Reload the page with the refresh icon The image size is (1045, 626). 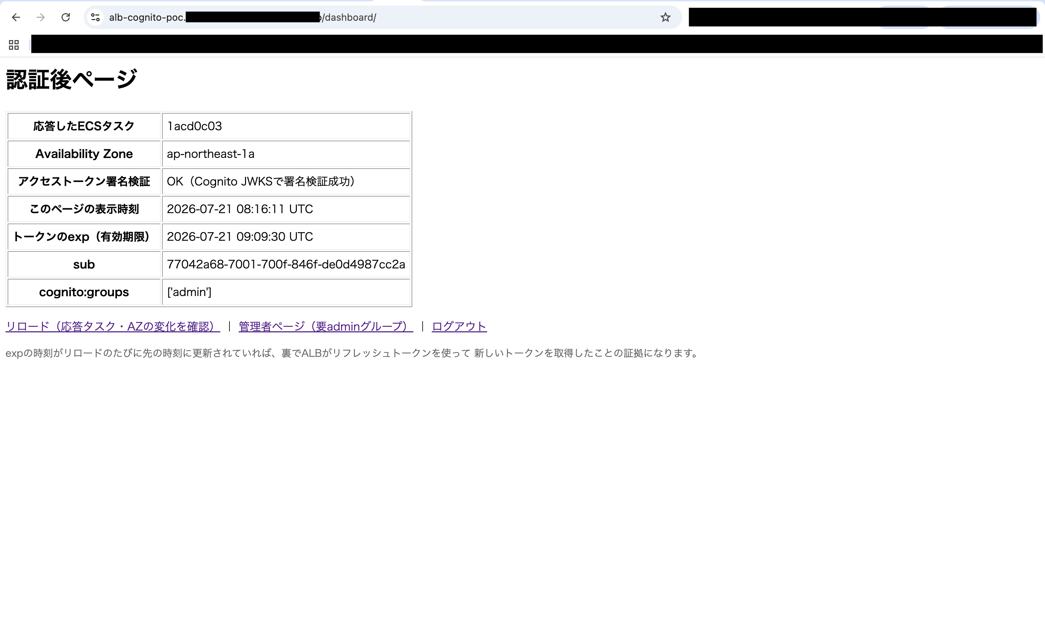[65, 17]
